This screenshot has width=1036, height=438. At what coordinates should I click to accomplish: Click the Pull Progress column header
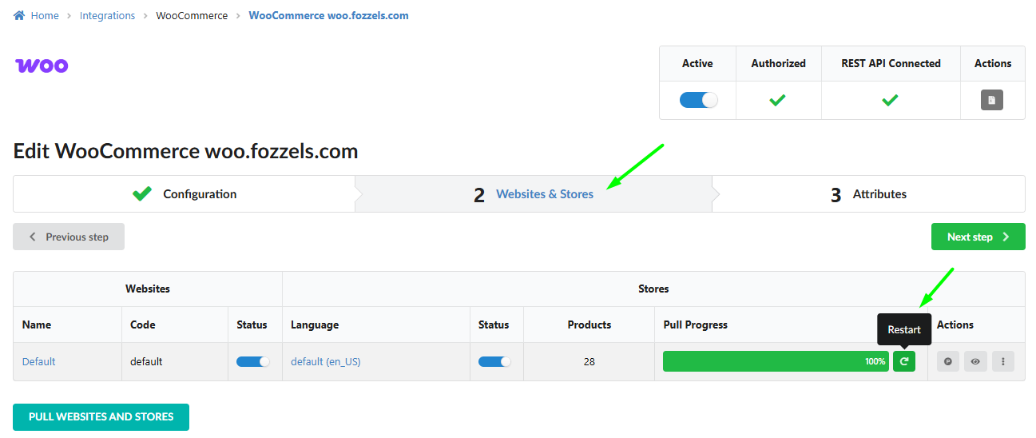click(696, 325)
